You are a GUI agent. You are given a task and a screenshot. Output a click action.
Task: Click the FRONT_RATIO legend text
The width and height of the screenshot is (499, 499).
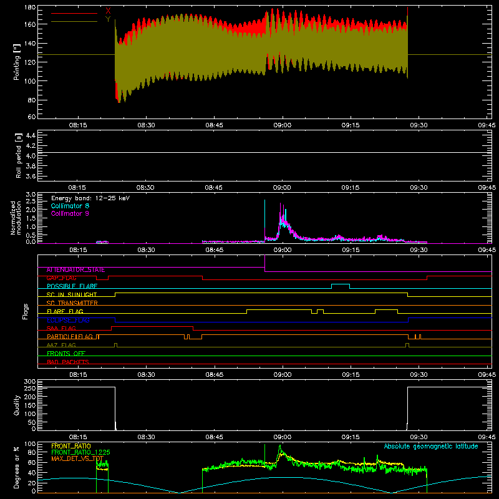pyautogui.click(x=71, y=446)
